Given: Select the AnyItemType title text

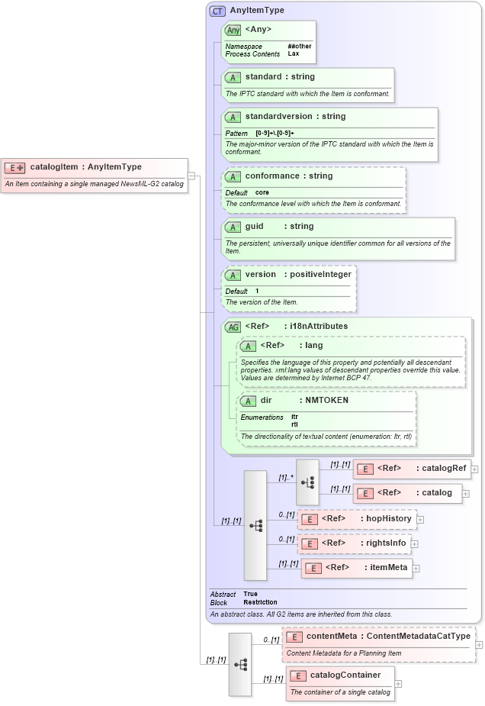Looking at the screenshot, I should tap(257, 11).
